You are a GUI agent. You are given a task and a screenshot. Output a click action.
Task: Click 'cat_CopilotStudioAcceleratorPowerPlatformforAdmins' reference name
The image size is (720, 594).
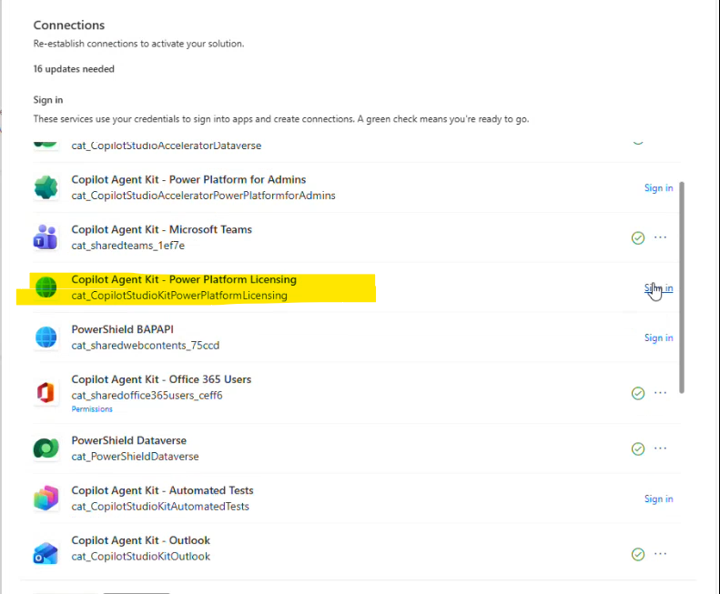(x=203, y=196)
